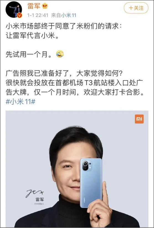This screenshot has height=228, width=154.
Task: Click the laughing-crying emoji in the post
Action: (x=60, y=54)
